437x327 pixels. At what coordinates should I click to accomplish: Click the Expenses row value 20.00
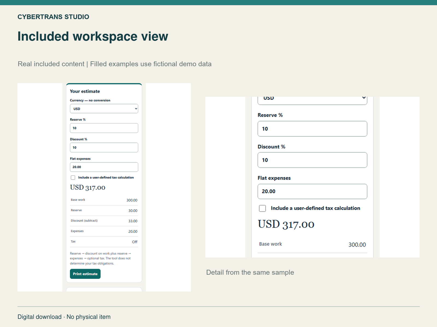click(x=133, y=231)
